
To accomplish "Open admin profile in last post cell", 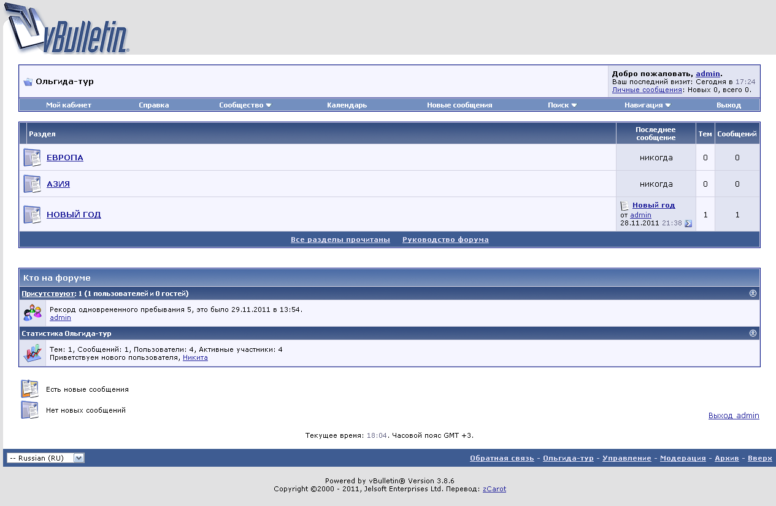I will pyautogui.click(x=640, y=215).
